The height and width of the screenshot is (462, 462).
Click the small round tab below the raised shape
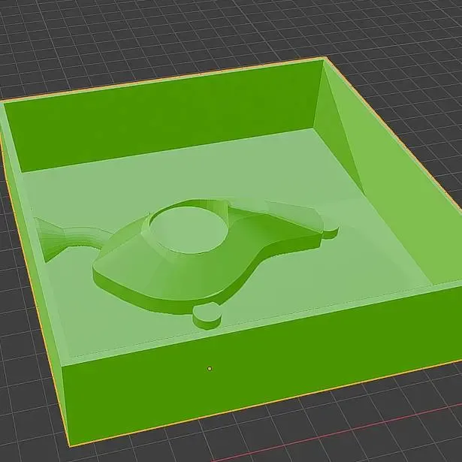click(207, 316)
